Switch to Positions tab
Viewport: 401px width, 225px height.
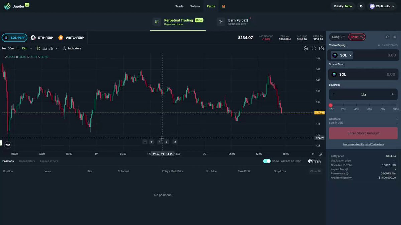point(8,161)
